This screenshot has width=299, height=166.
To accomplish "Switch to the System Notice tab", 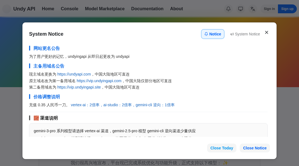I will pyautogui.click(x=245, y=34).
